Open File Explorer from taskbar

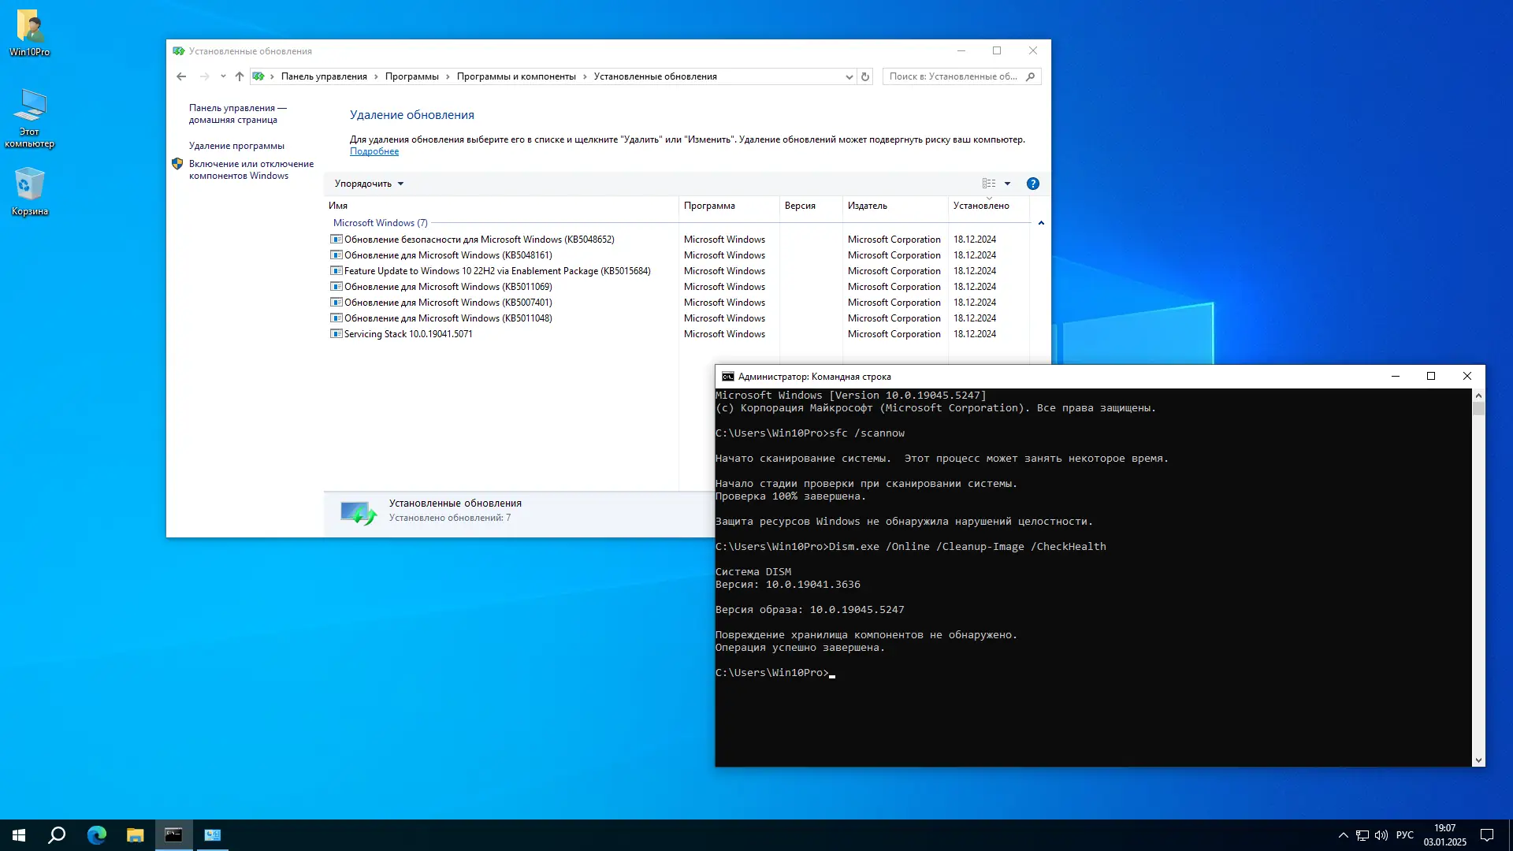[x=135, y=835]
